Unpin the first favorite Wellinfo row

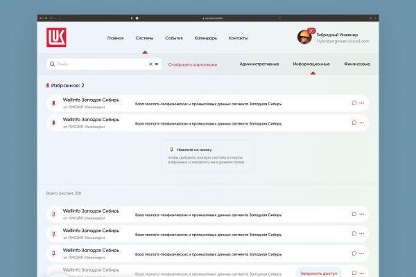click(x=54, y=103)
